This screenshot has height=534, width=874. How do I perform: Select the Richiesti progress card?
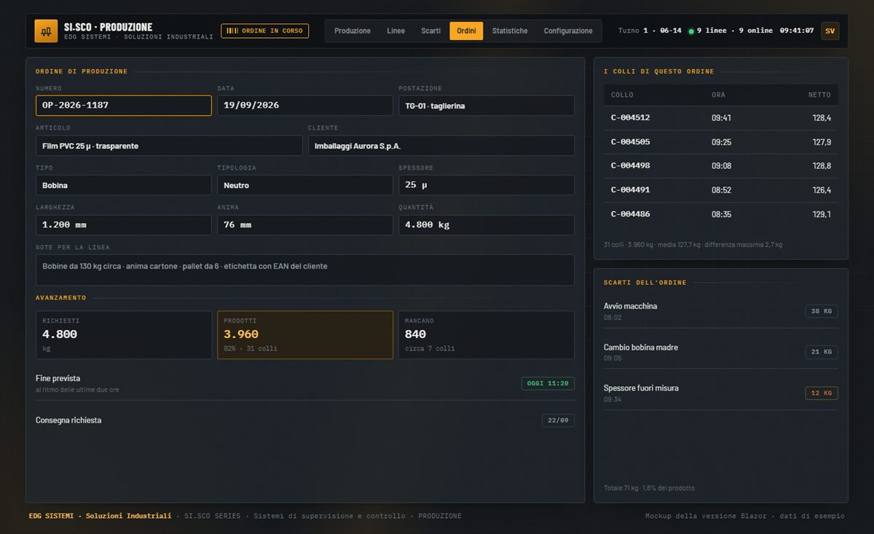coord(124,335)
